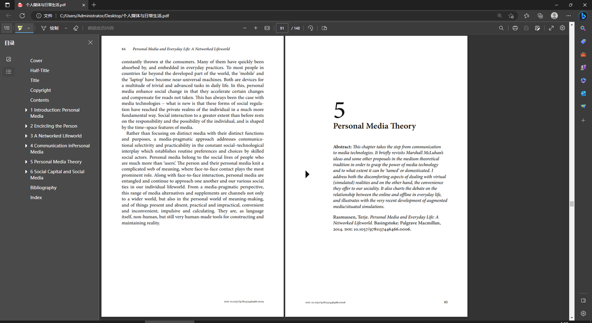Zoom out with the minus button
592x323 pixels.
click(245, 28)
